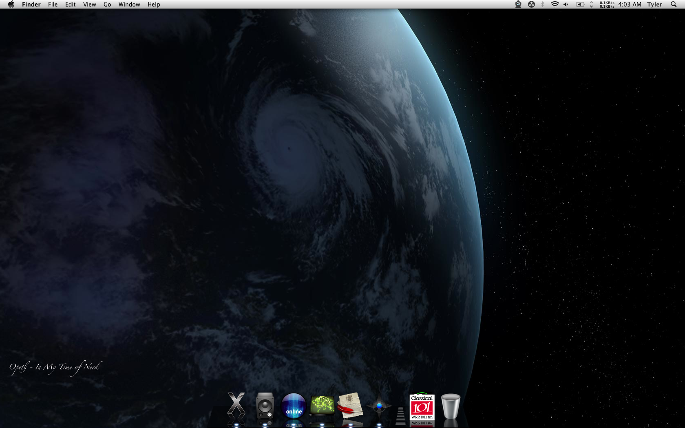Open the compass star app in Dock
Image resolution: width=685 pixels, height=428 pixels.
(379, 406)
